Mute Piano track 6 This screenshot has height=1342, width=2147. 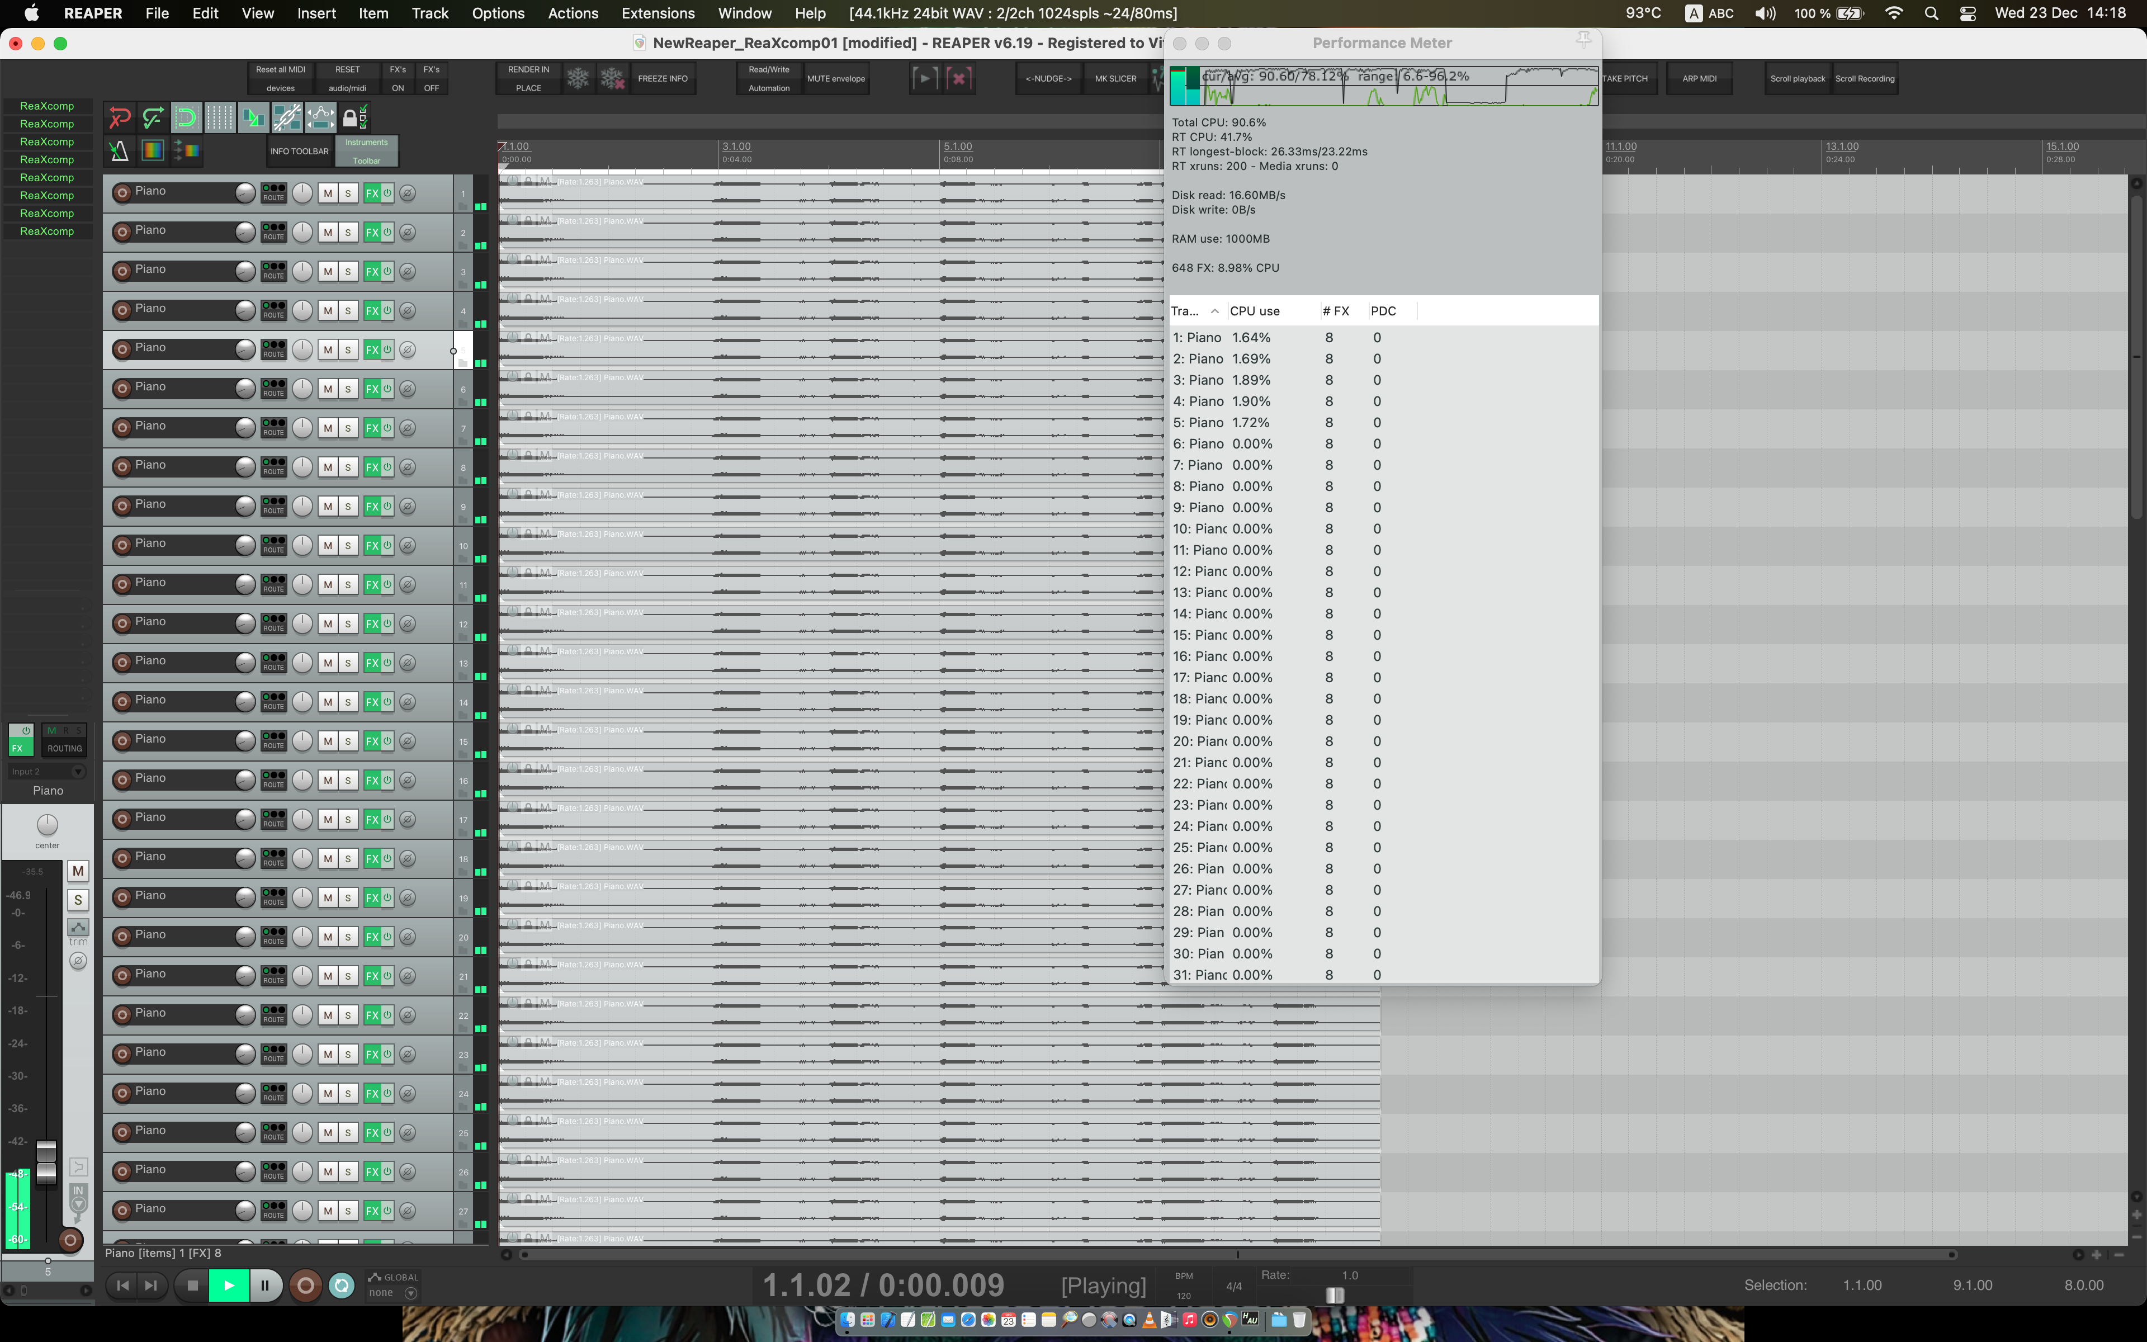pos(328,389)
